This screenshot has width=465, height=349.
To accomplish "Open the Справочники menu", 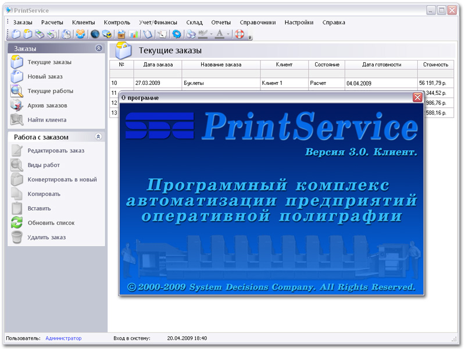I will (256, 23).
